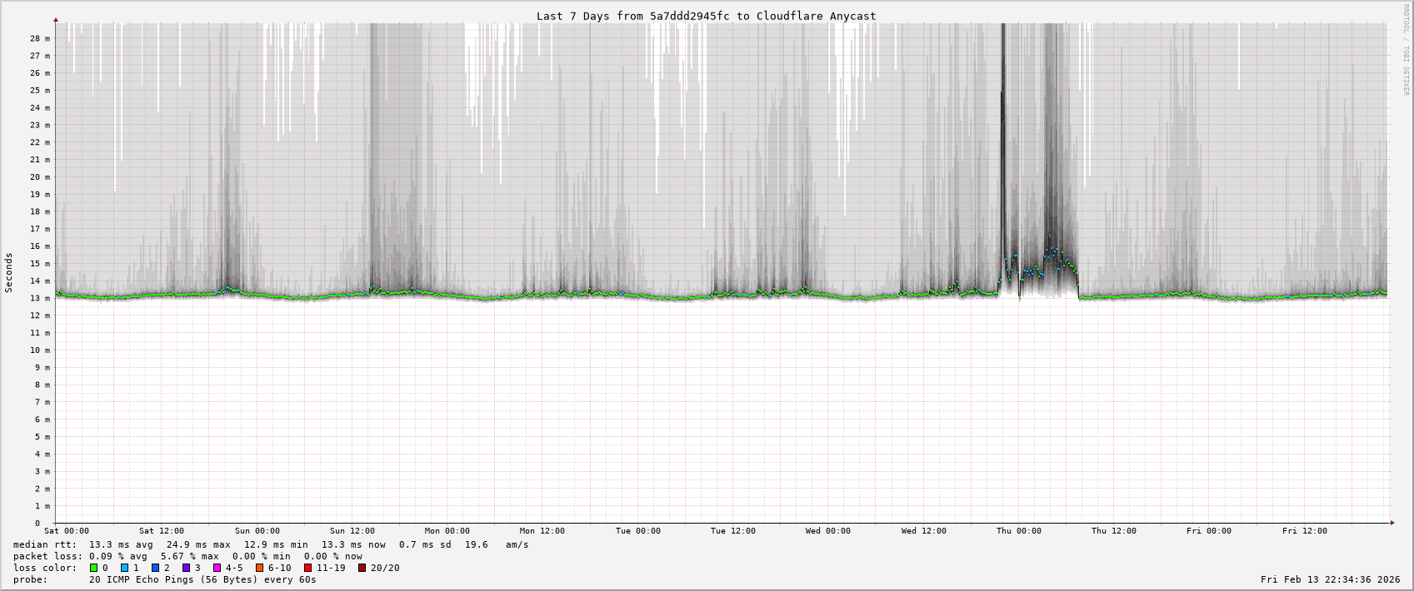Select the Sat 00:00 time axis label

point(67,531)
